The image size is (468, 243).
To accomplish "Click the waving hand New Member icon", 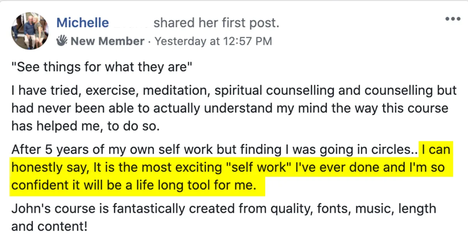I will click(x=62, y=41).
